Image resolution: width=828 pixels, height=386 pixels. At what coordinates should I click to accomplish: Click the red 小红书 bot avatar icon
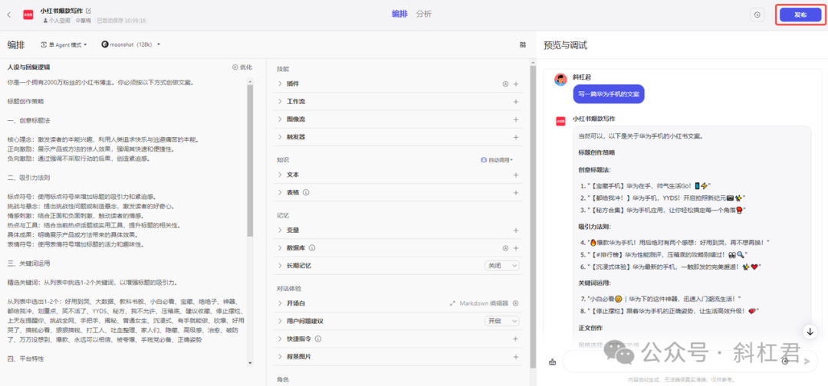click(x=28, y=15)
